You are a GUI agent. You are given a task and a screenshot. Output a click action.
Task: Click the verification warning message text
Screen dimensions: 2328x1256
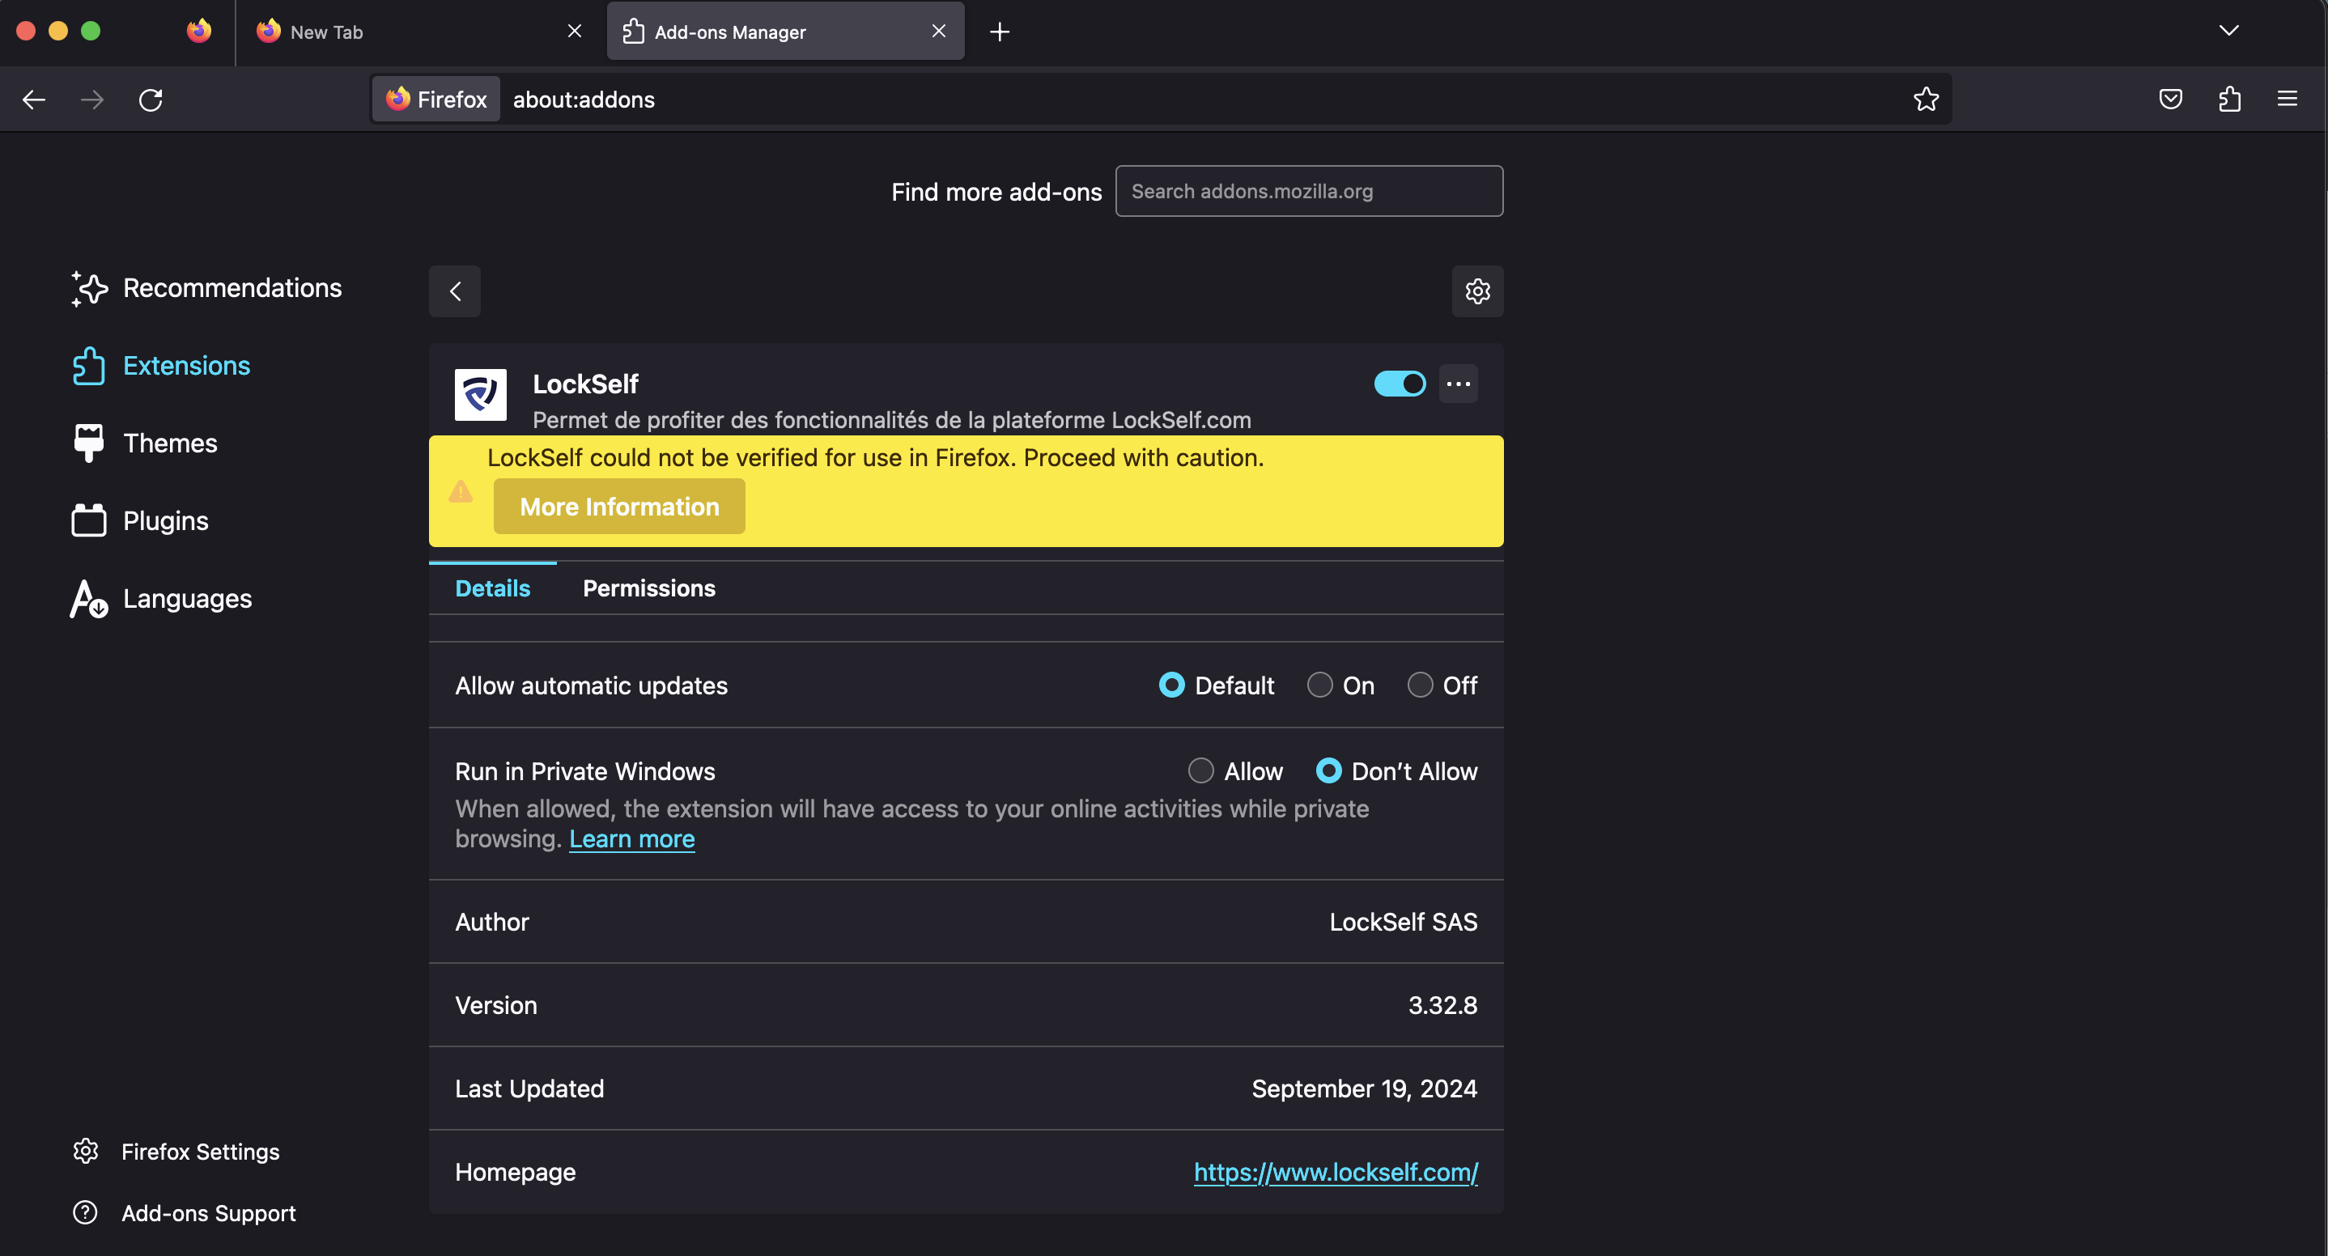click(875, 458)
